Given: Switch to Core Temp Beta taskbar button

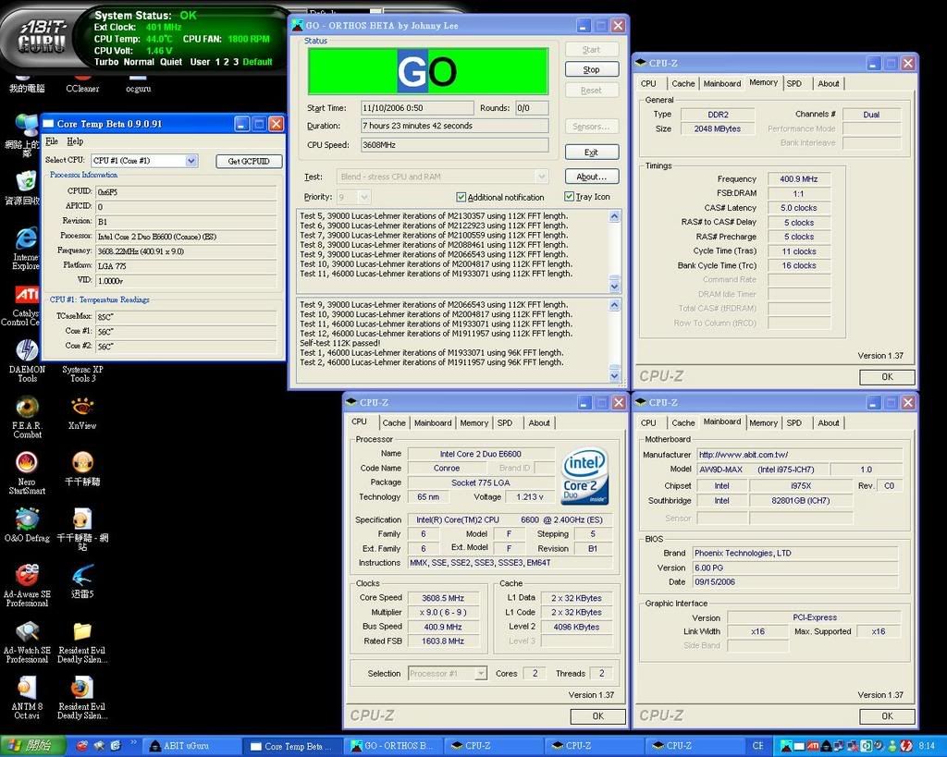Looking at the screenshot, I should 293,746.
